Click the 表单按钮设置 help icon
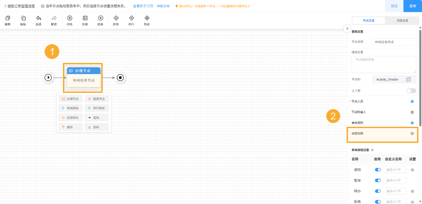Image resolution: width=422 pixels, height=204 pixels. coord(372,150)
